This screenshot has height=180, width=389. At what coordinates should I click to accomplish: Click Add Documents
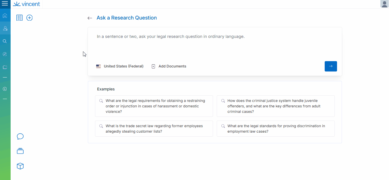169,66
